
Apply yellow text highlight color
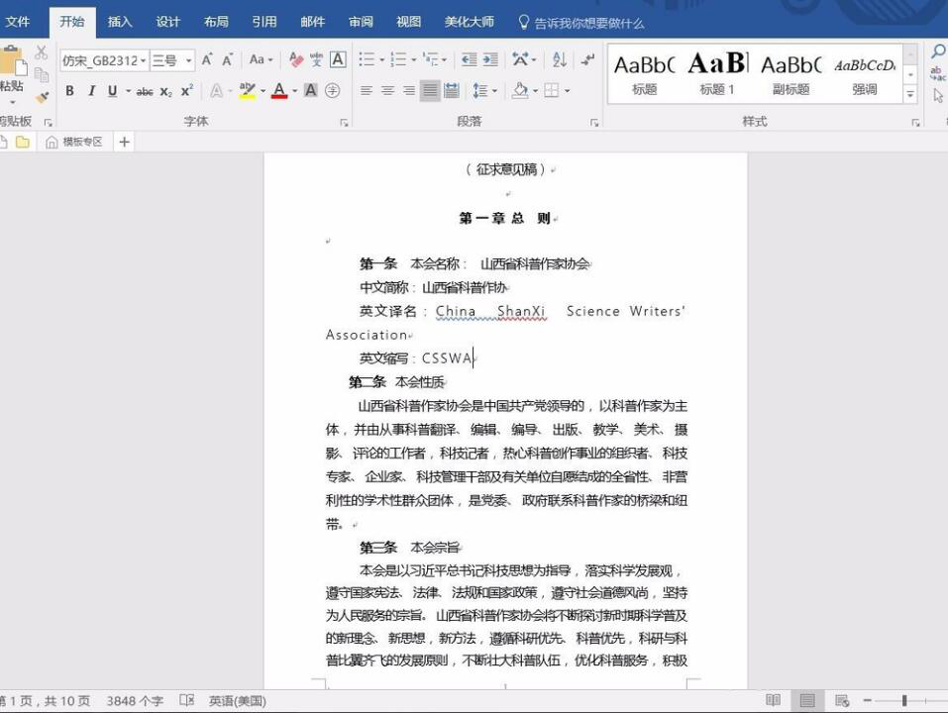click(248, 91)
